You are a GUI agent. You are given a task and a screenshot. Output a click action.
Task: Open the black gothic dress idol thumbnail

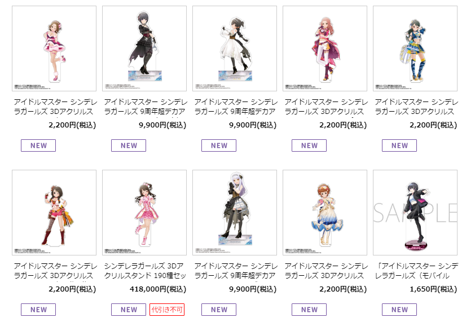coord(144,48)
